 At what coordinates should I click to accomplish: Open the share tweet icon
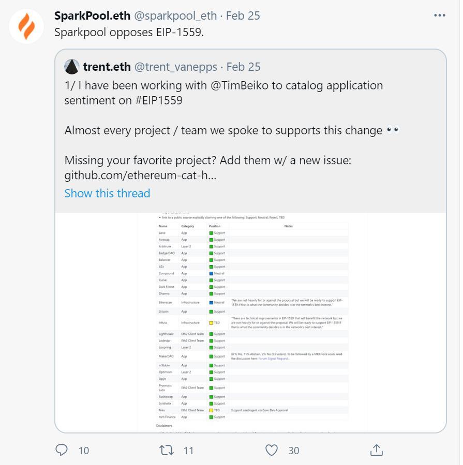pos(377,450)
